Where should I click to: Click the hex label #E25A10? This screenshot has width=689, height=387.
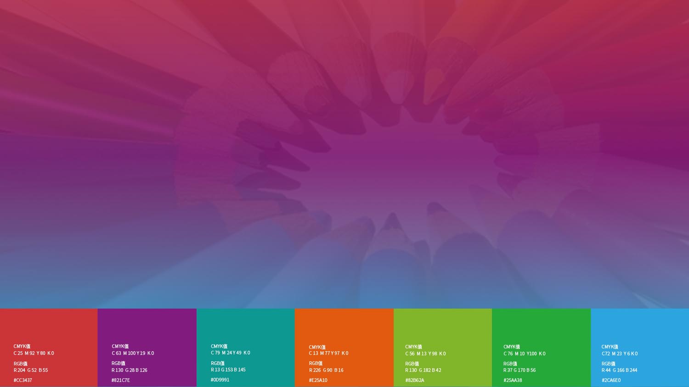click(x=318, y=380)
